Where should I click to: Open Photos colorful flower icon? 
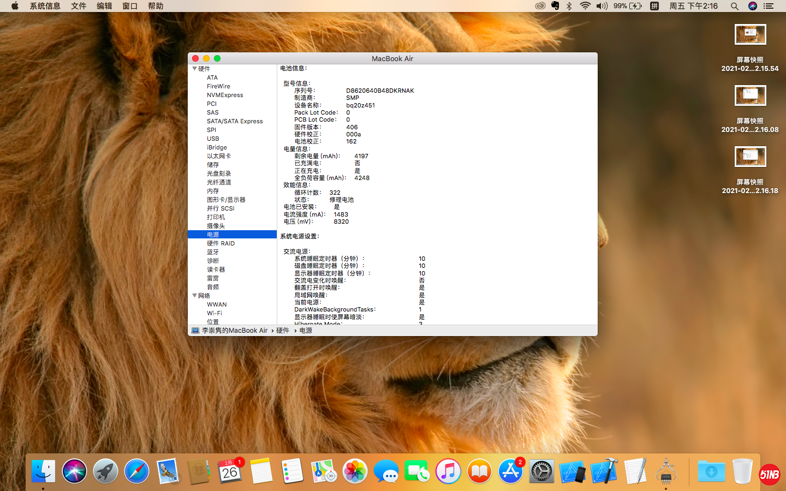355,471
